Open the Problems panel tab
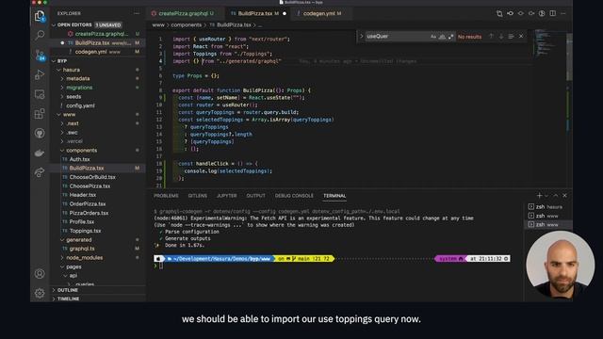This screenshot has height=339, width=603. click(x=166, y=196)
